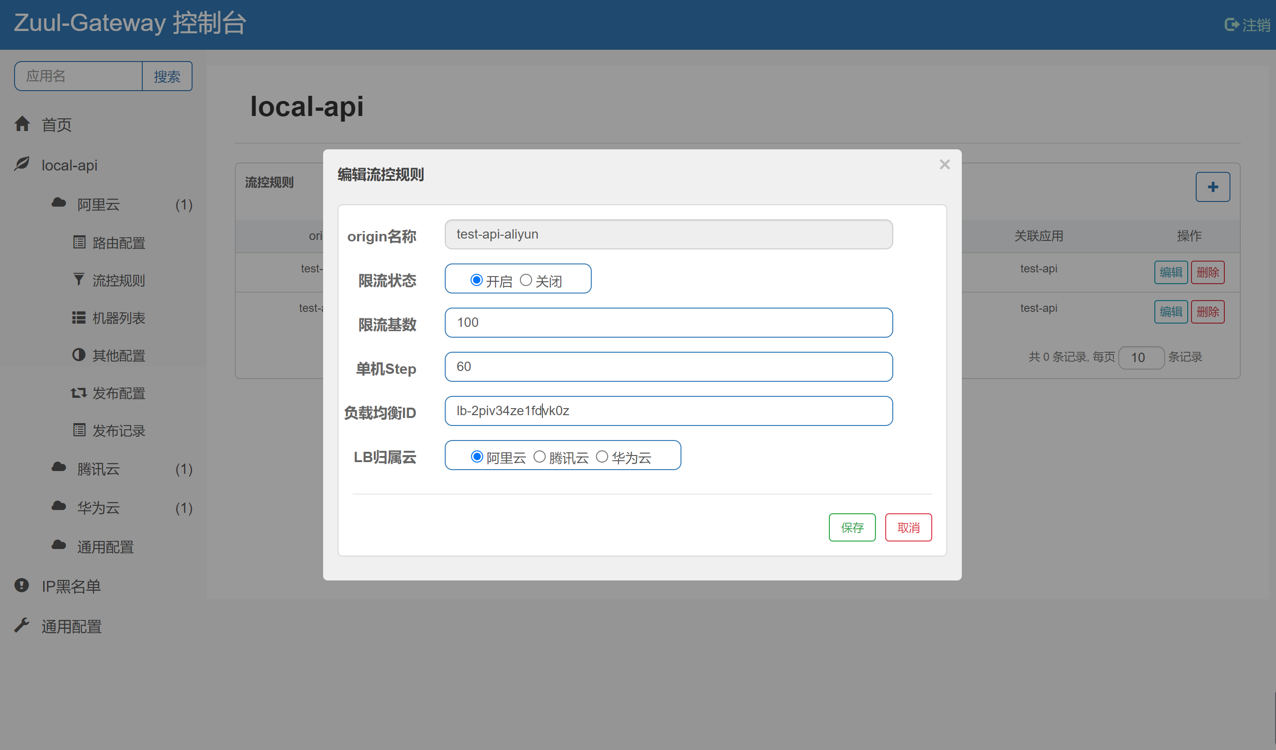Click the list icon beside 路由配置
This screenshot has width=1276, height=750.
[x=79, y=242]
